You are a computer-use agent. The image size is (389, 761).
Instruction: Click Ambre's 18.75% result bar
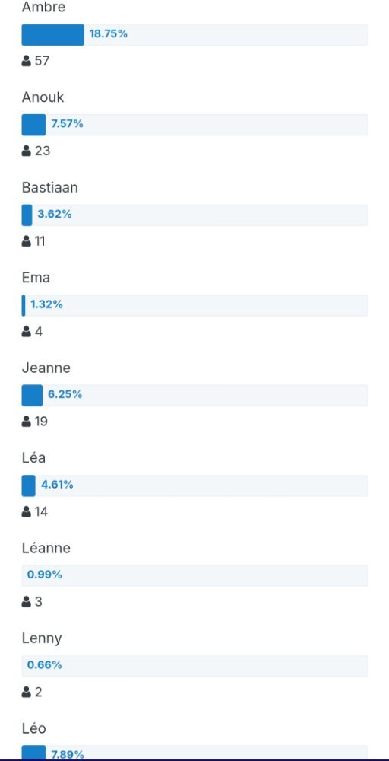[194, 35]
